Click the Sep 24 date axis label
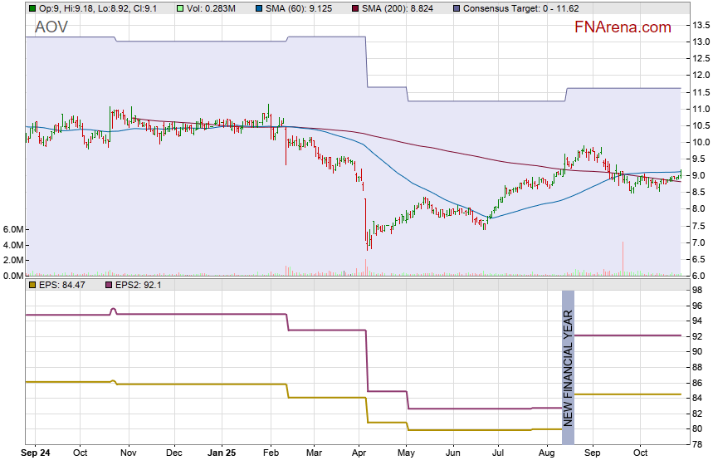This screenshot has height=470, width=713. point(33,453)
